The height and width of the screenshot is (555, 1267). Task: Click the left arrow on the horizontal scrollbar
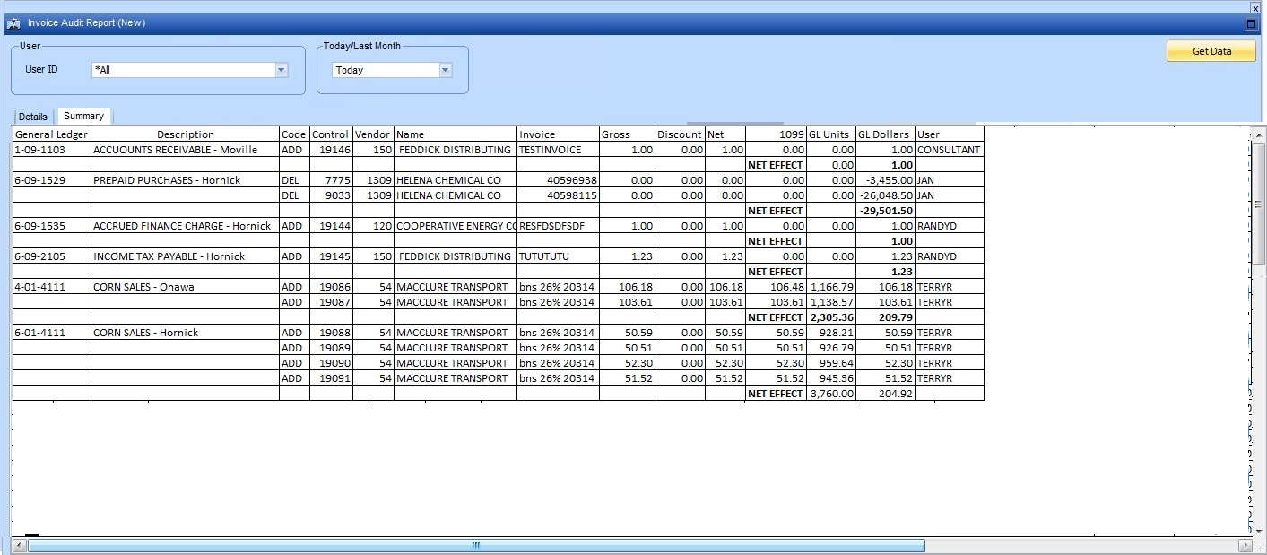click(x=20, y=544)
